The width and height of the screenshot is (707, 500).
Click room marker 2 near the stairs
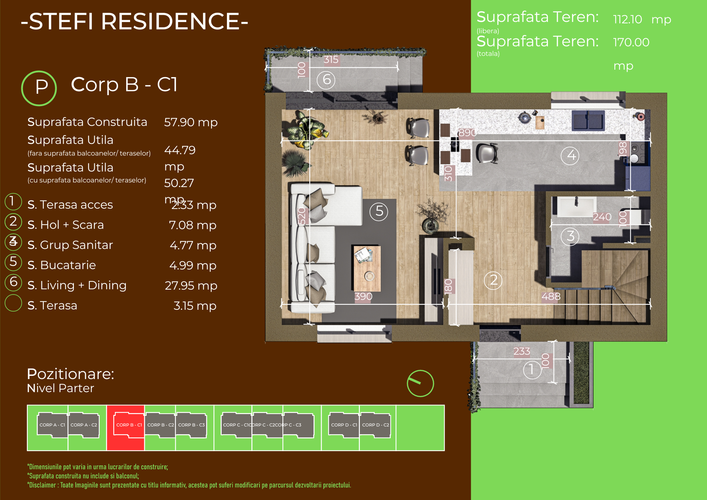493,280
